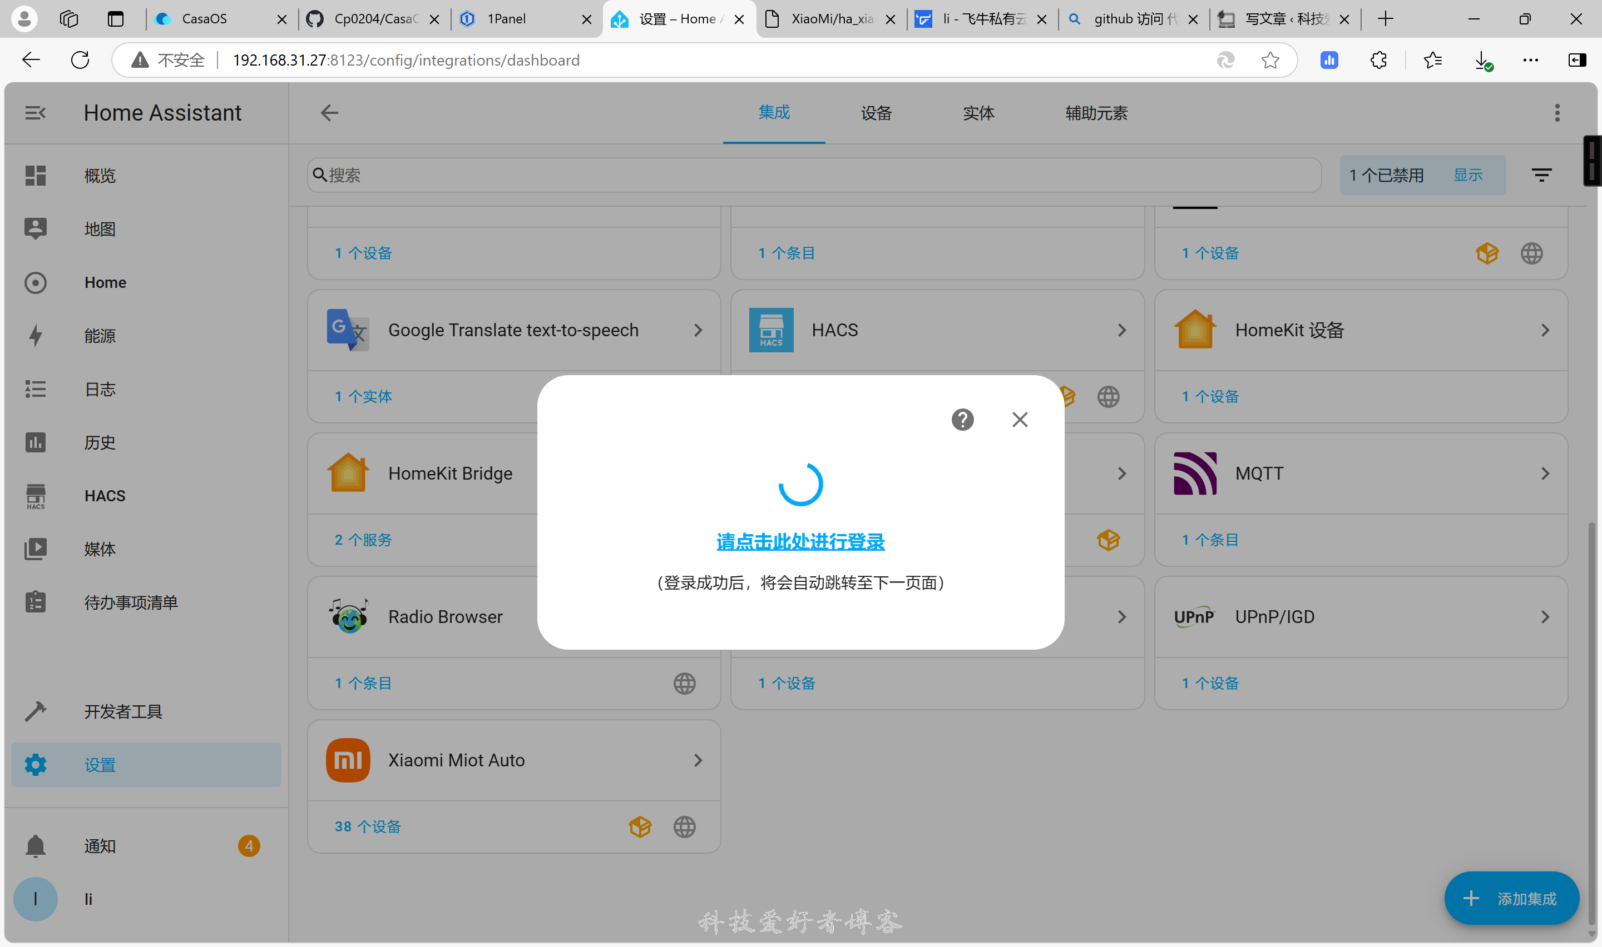Click Radio Browser cloud globe icon
The image size is (1602, 947).
tap(685, 683)
